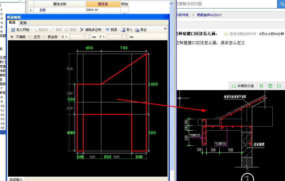Click the search question input box
The height and width of the screenshot is (181, 285).
tap(227, 4)
